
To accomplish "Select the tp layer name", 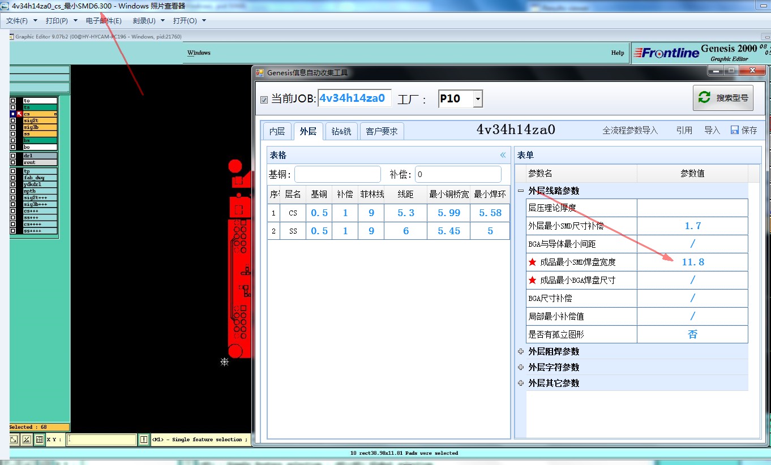I will [x=40, y=171].
